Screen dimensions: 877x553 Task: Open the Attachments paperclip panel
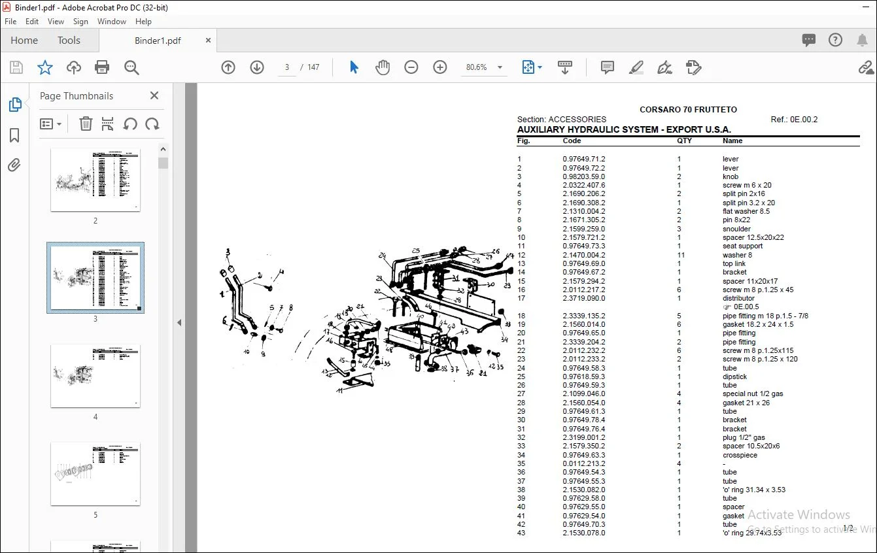click(14, 165)
